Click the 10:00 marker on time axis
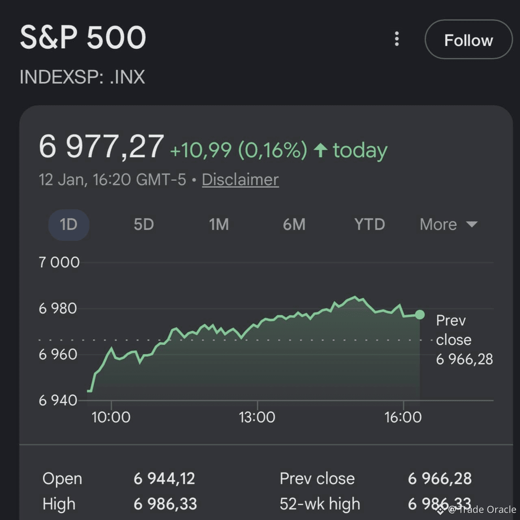This screenshot has width=520, height=520. (x=111, y=417)
